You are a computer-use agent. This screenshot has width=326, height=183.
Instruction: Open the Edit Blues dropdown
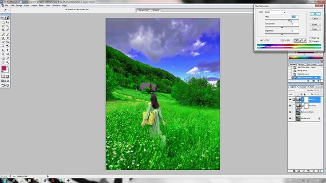click(x=275, y=12)
